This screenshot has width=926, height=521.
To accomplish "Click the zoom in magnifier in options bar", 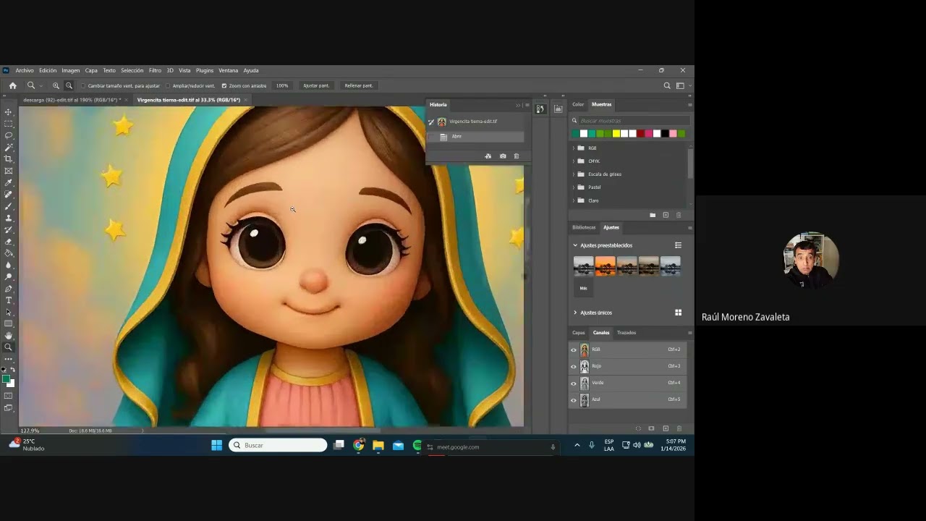I will 56,85.
